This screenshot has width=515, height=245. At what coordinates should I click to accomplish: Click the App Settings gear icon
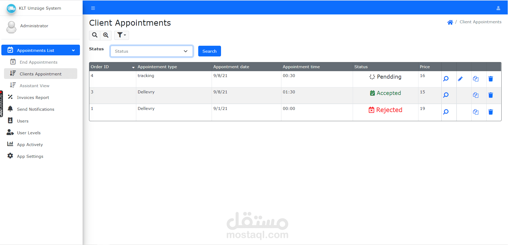click(x=10, y=156)
